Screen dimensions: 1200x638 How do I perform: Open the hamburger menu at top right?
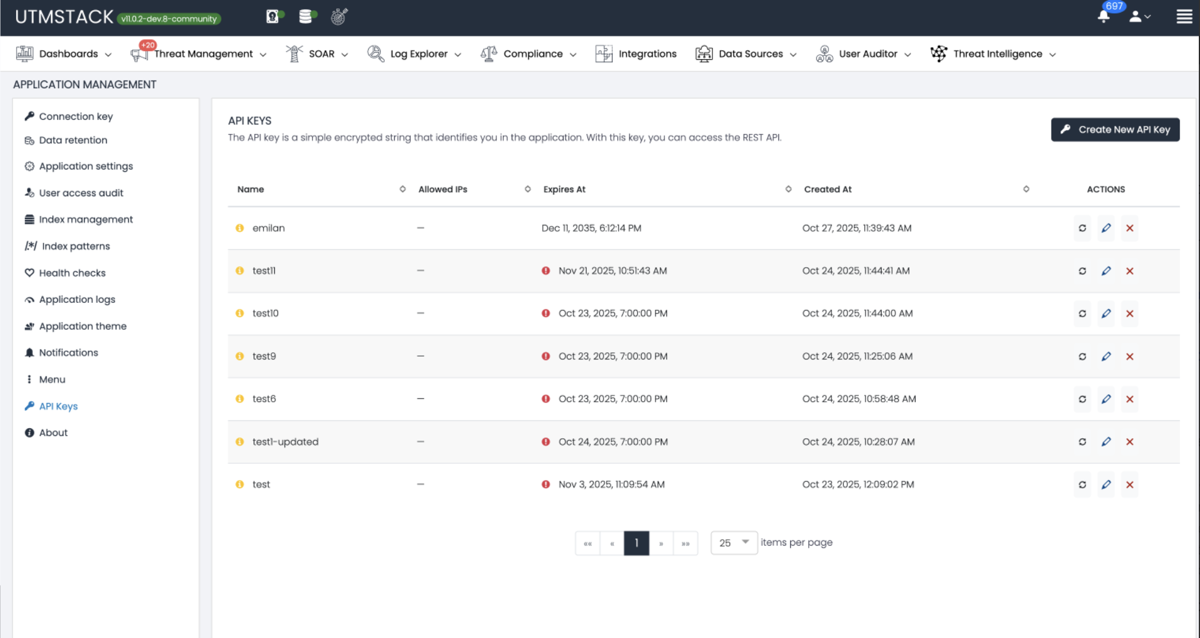pos(1184,16)
